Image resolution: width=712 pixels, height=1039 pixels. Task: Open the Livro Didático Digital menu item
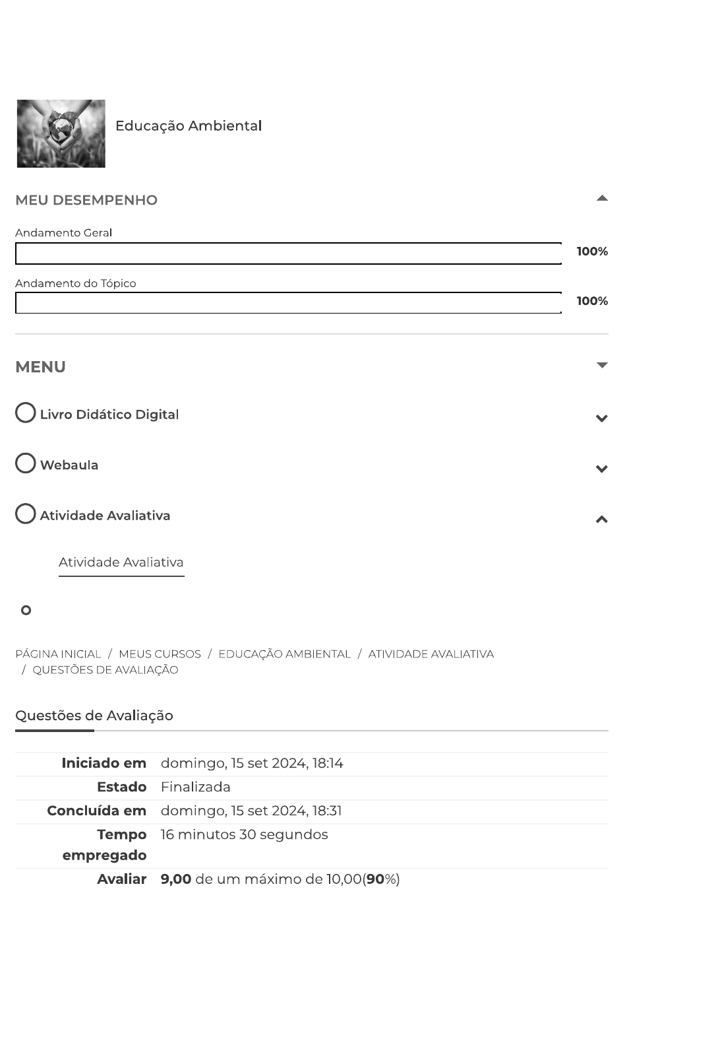click(109, 415)
